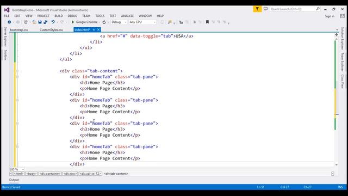Open the DEBUG menu

[72, 16]
